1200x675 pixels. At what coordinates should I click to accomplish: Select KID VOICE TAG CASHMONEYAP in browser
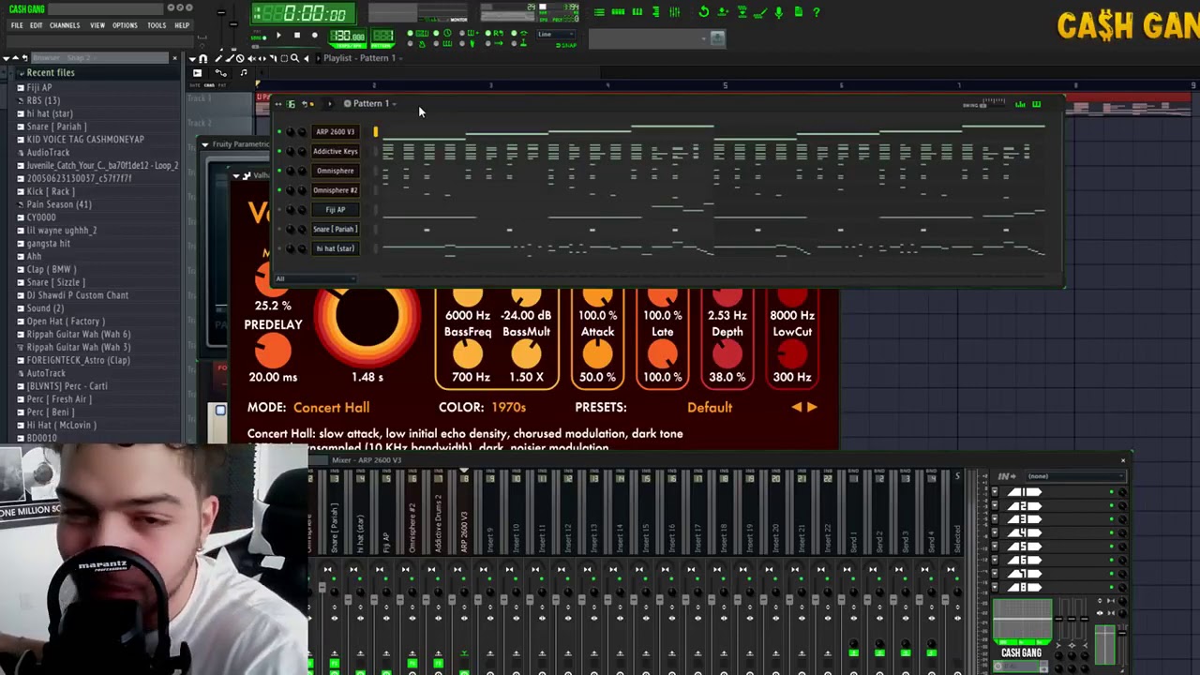85,140
